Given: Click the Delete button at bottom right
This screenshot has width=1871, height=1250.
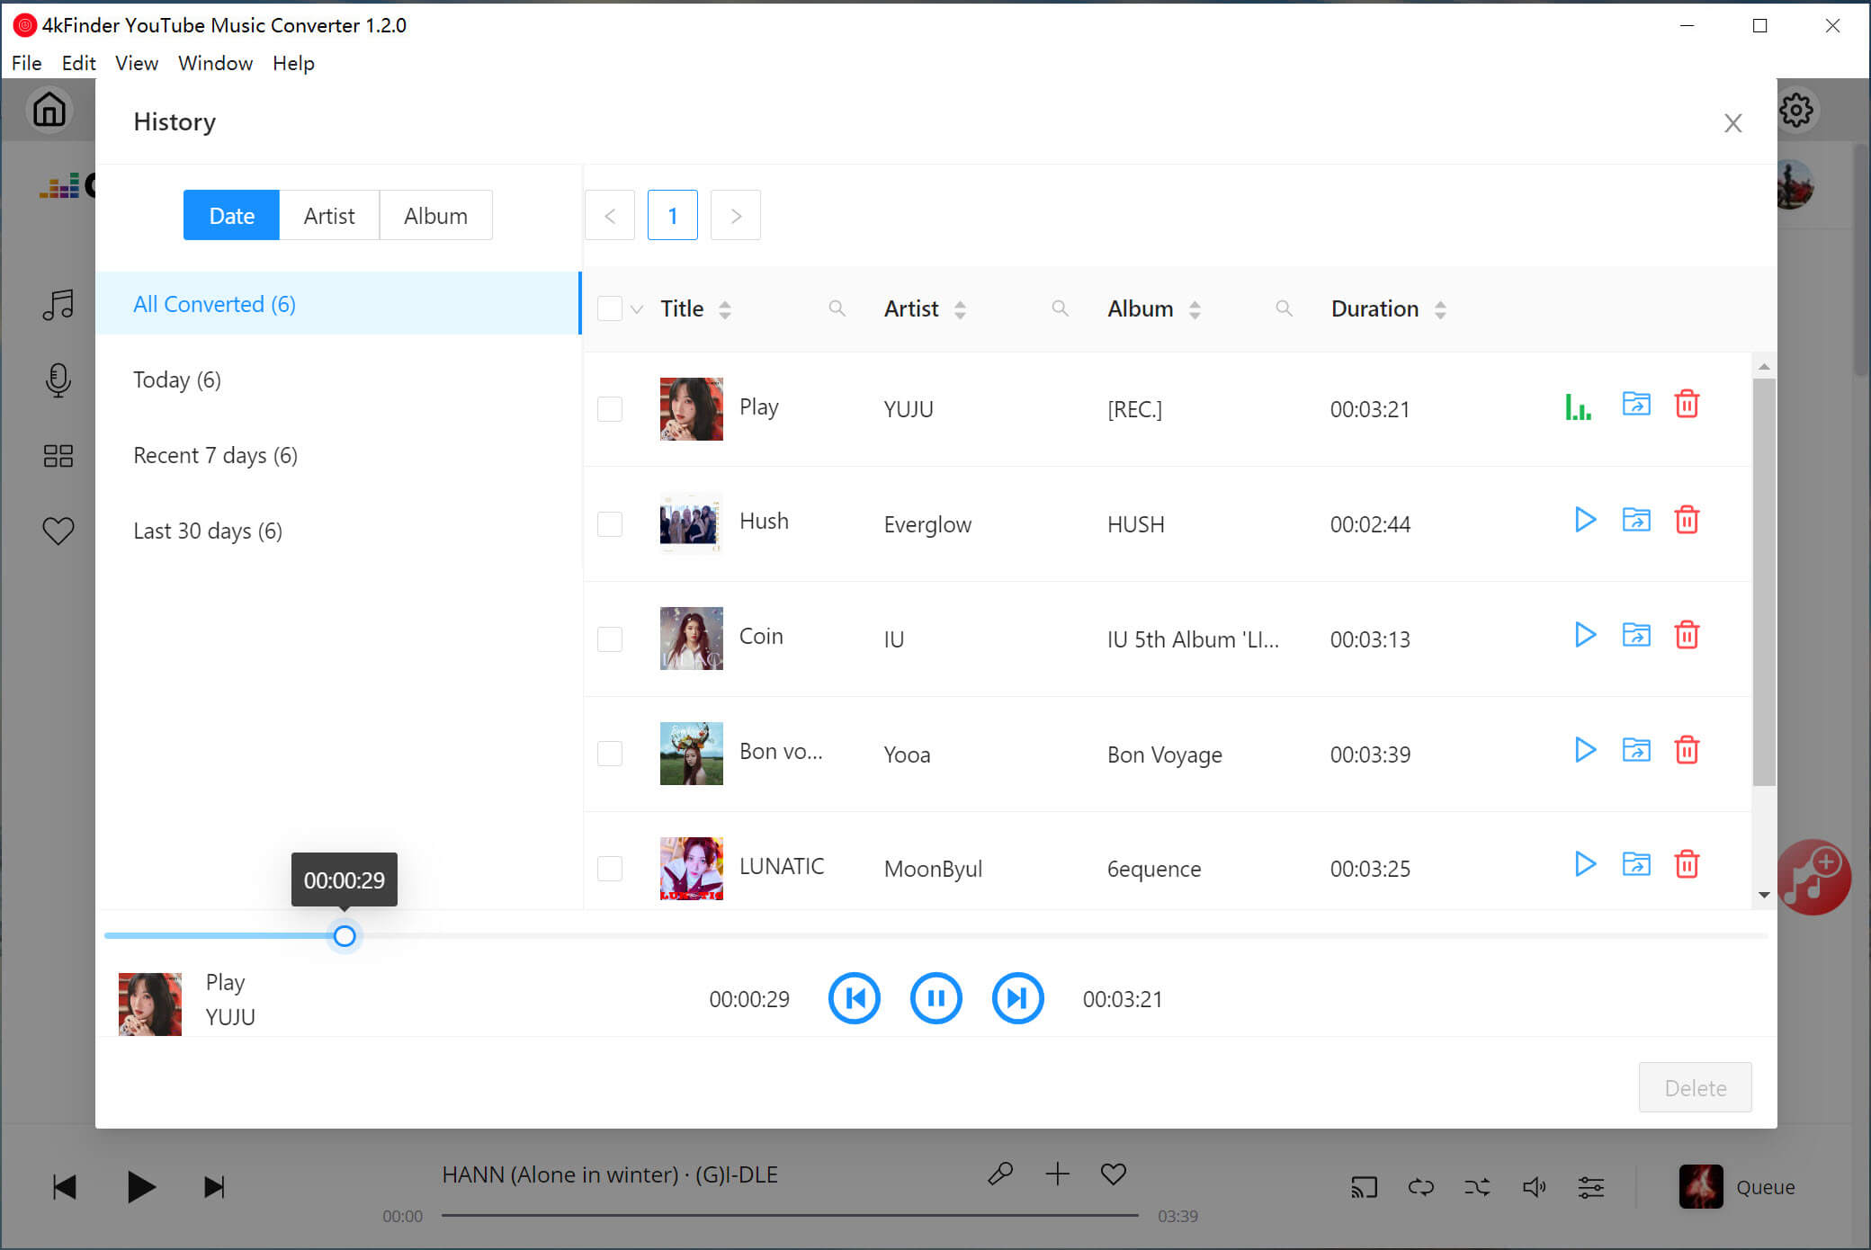Looking at the screenshot, I should tap(1696, 1086).
